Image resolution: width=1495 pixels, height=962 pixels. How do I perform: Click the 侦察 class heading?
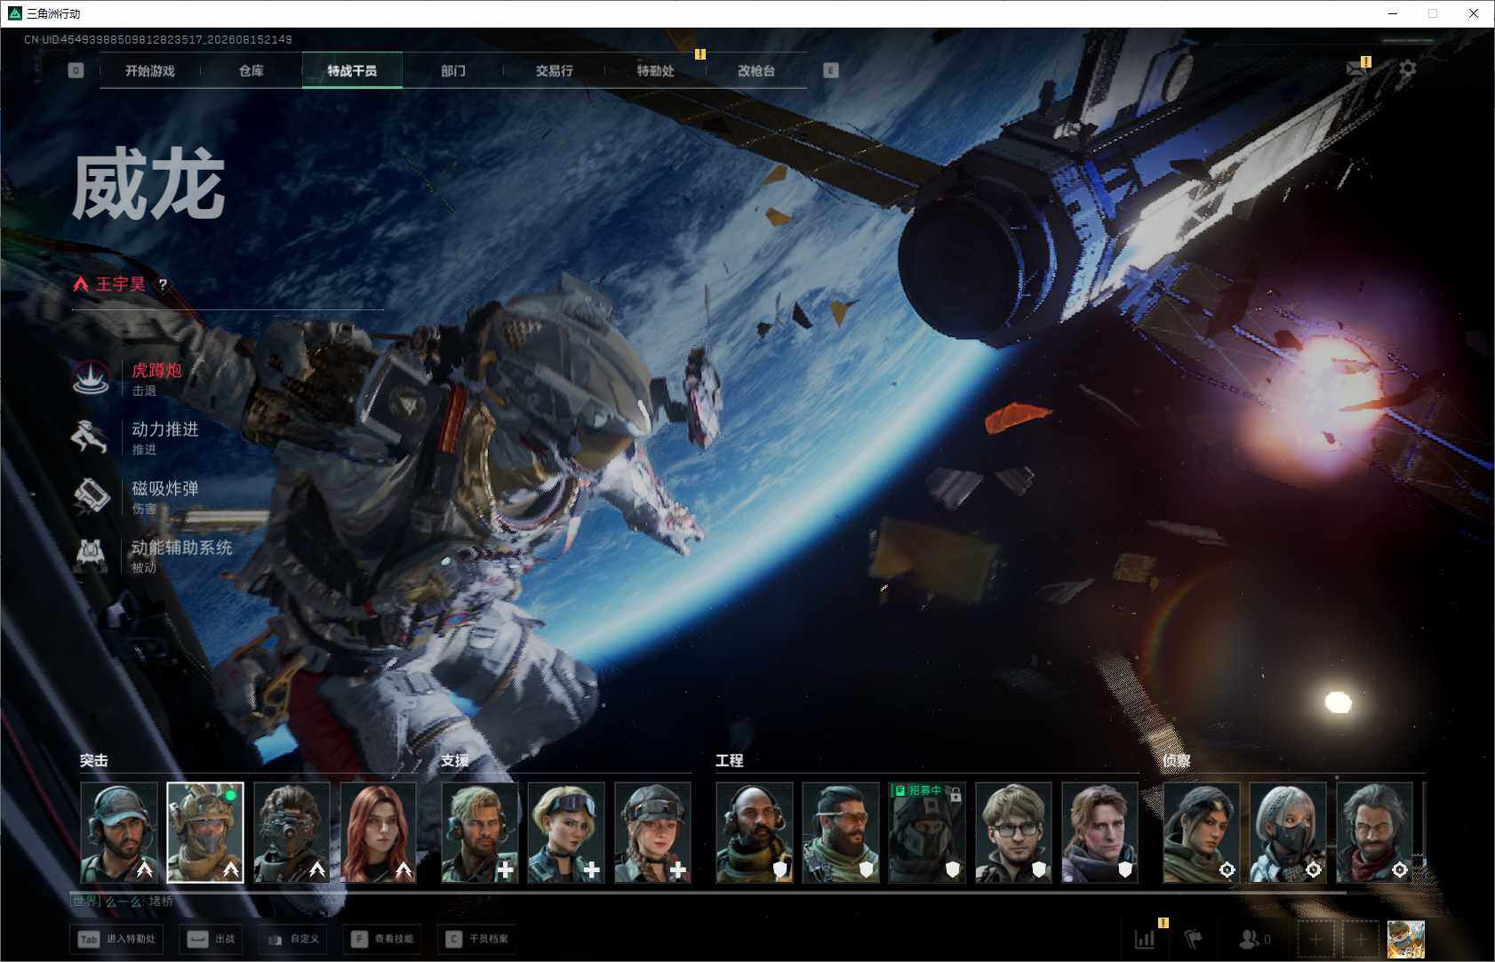(x=1177, y=760)
